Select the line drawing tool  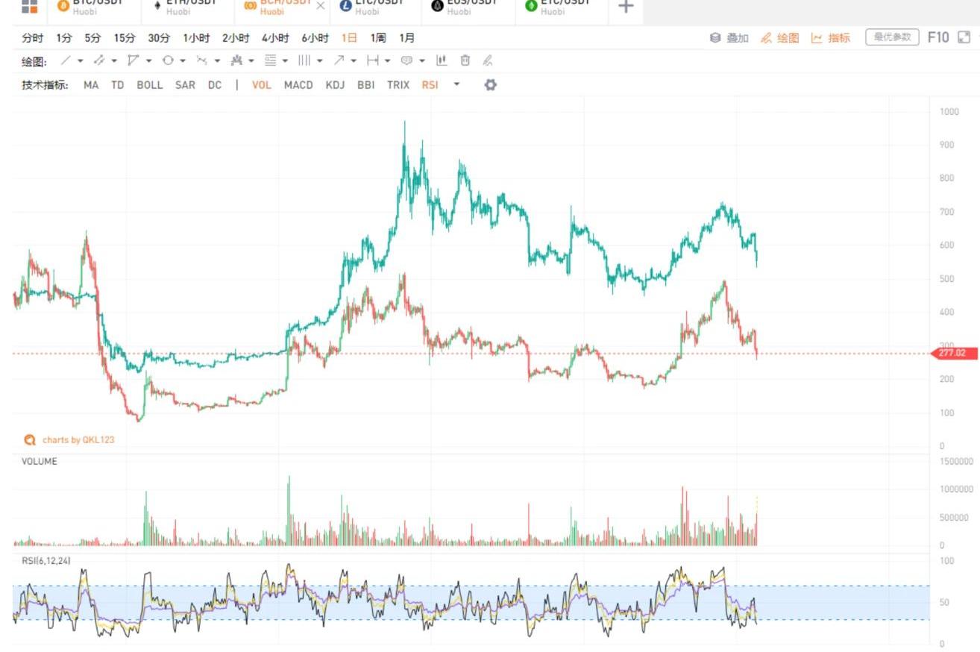coord(66,60)
